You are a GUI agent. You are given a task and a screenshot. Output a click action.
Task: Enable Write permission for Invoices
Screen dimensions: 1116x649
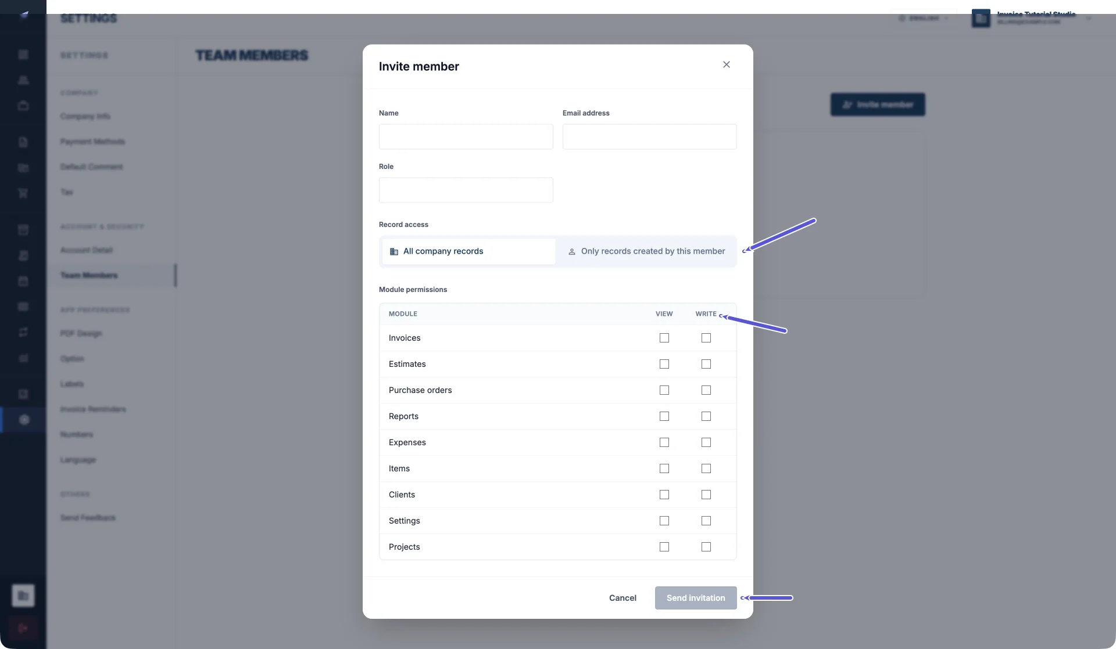[x=706, y=338]
